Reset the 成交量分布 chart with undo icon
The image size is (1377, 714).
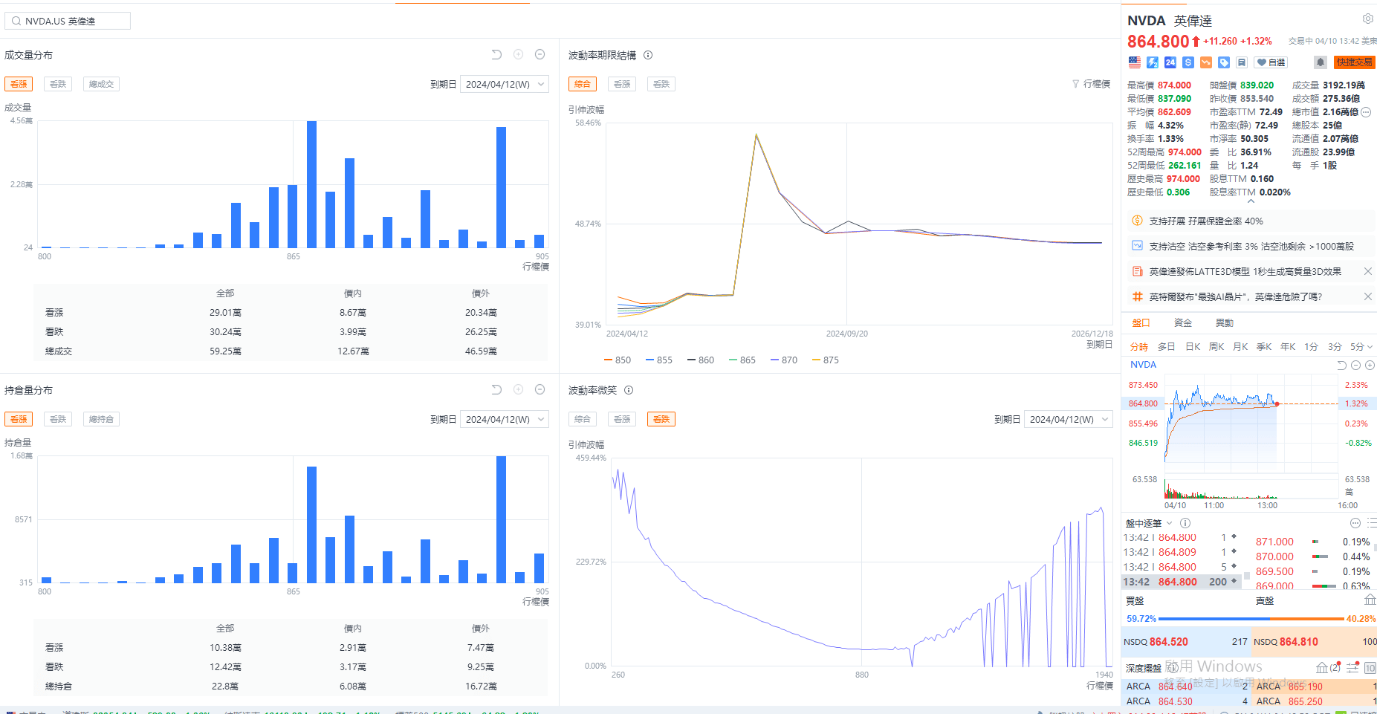[496, 54]
